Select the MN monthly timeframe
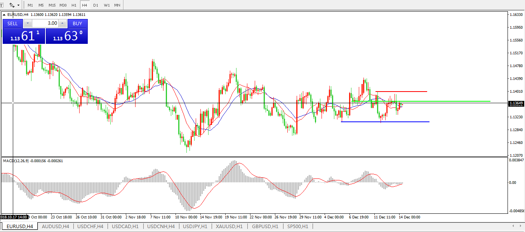 coord(117,5)
